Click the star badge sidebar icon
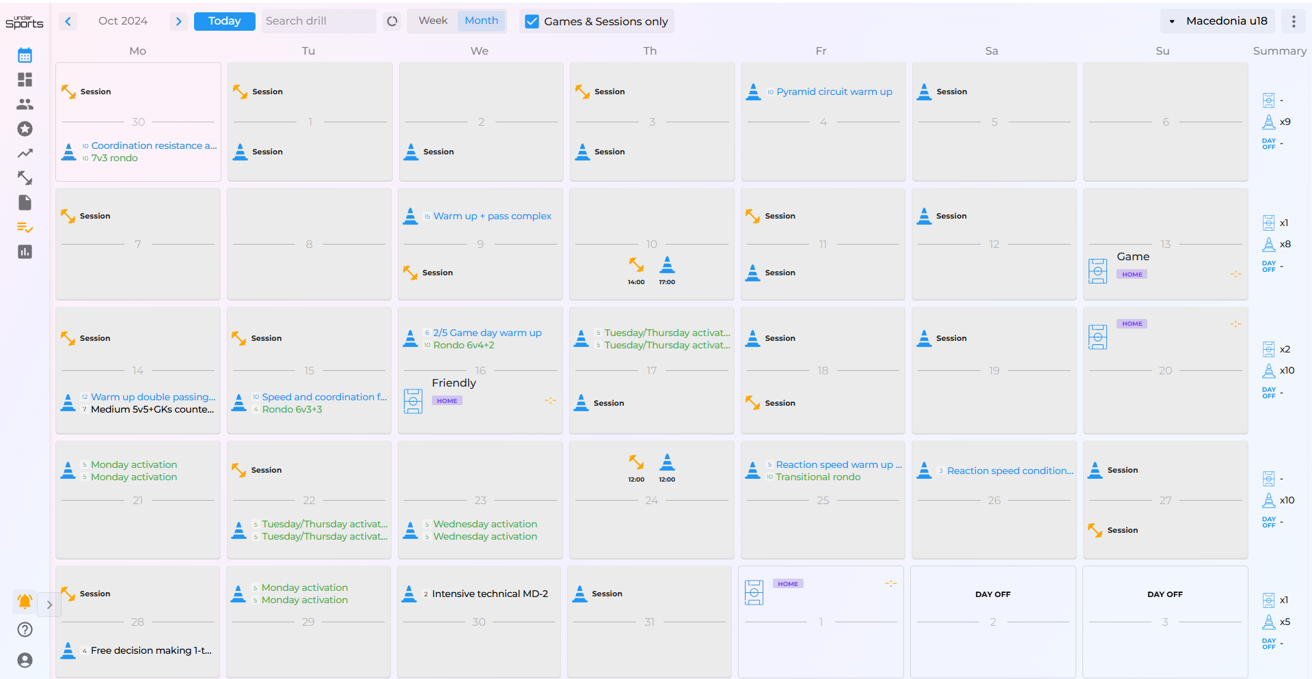Viewport: 1312px width, 679px height. [25, 129]
